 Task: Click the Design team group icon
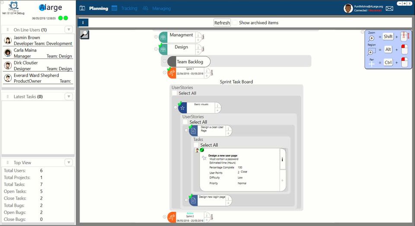click(x=163, y=49)
